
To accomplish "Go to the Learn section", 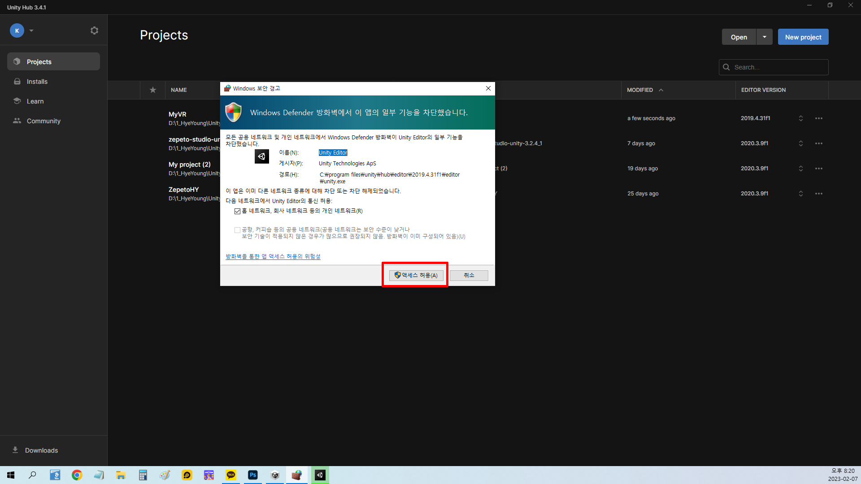I will coord(53,101).
